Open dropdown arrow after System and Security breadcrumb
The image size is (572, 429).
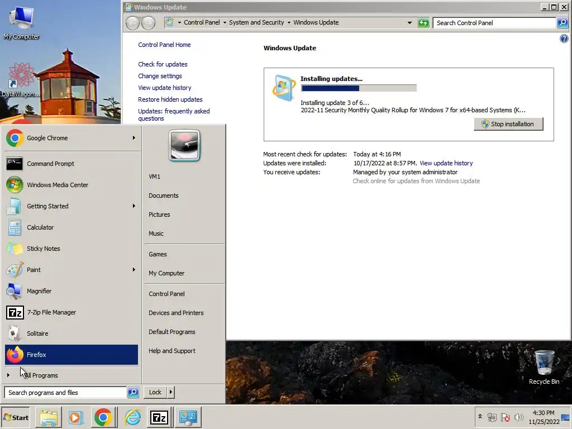pyautogui.click(x=289, y=22)
